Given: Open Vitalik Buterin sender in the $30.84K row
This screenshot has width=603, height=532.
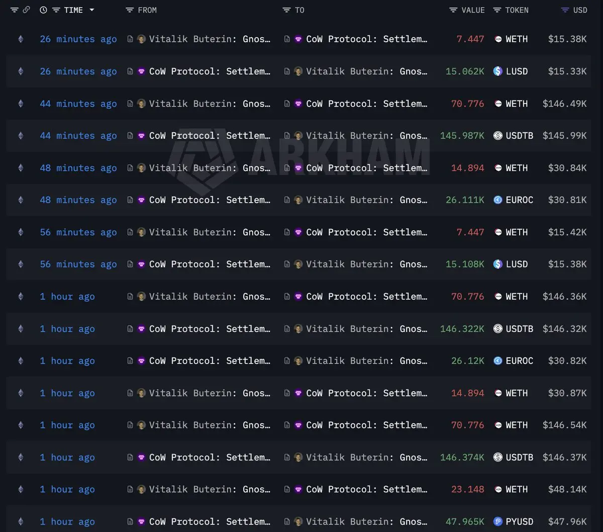Looking at the screenshot, I should click(x=210, y=168).
